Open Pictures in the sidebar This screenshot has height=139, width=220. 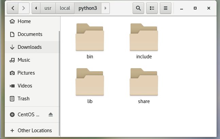point(32,73)
